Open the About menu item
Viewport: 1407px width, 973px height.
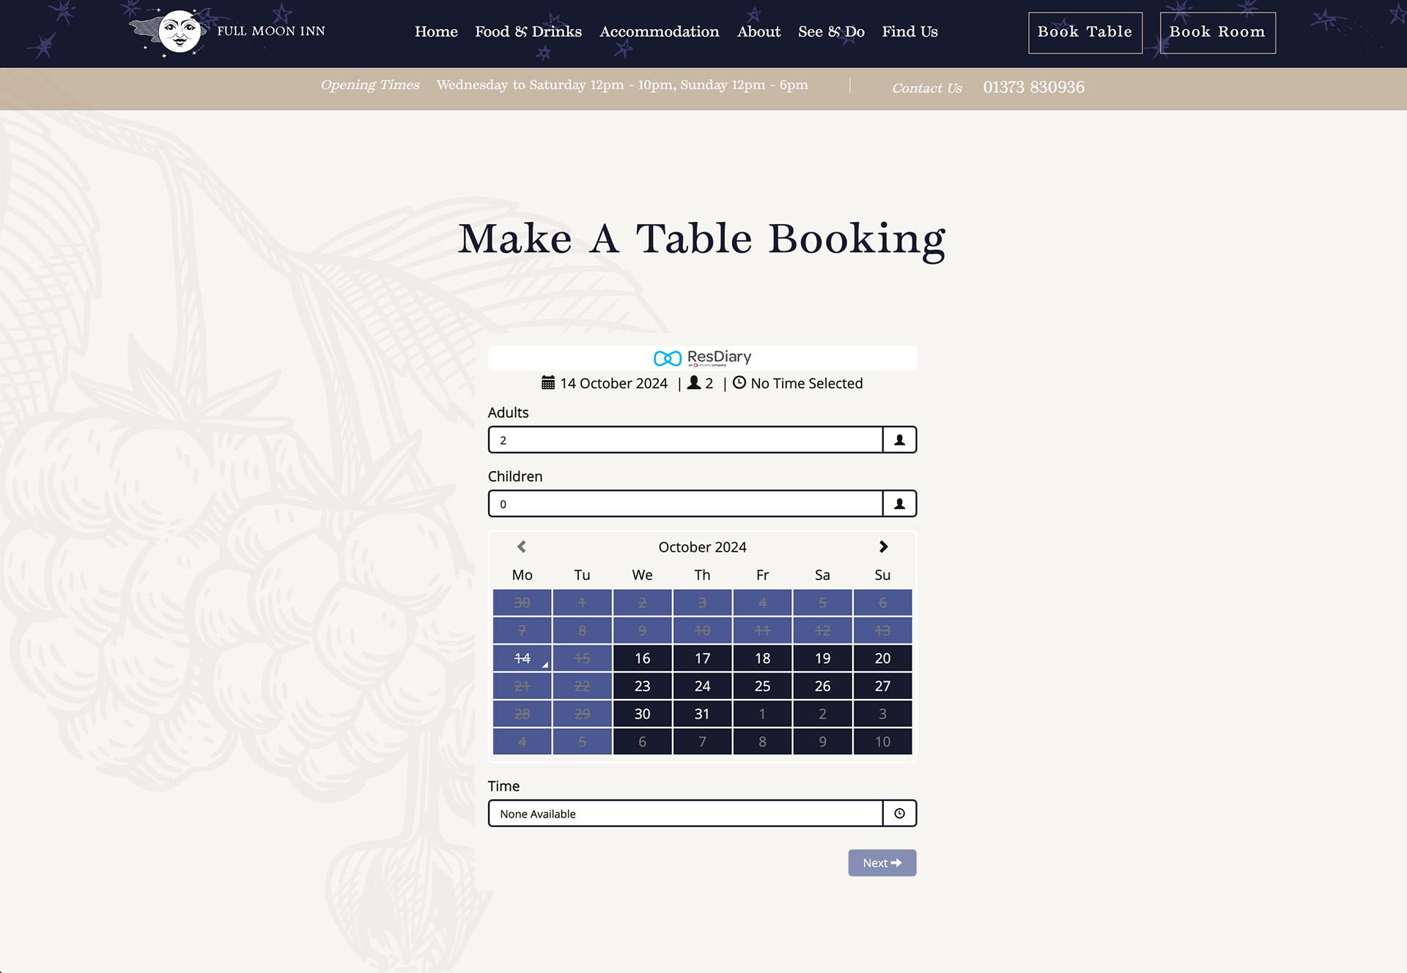758,32
